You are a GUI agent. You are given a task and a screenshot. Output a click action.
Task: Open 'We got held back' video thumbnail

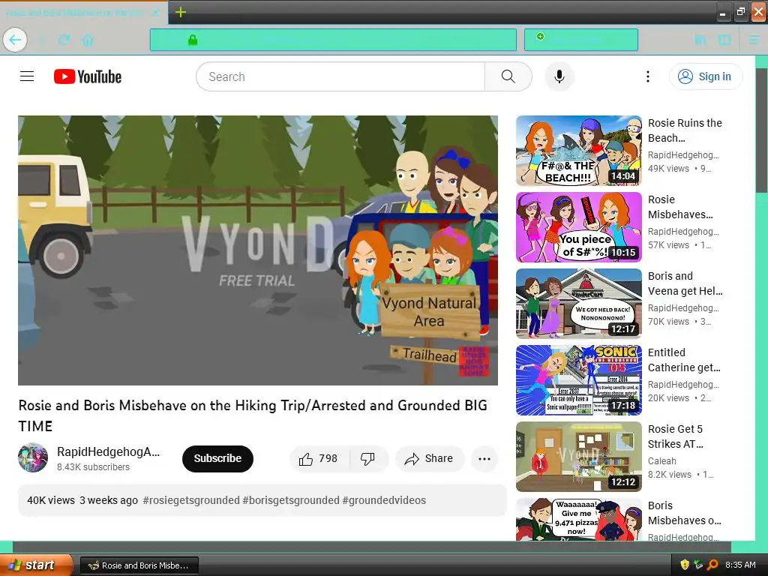click(x=578, y=304)
